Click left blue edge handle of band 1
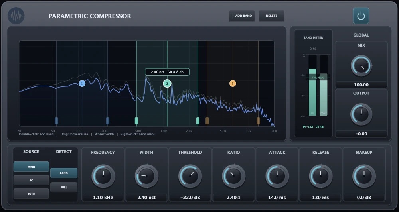 tap(57, 121)
